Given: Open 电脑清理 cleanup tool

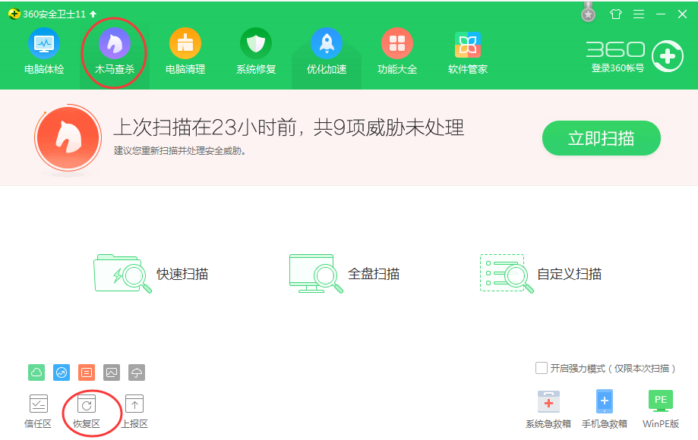Looking at the screenshot, I should 186,51.
